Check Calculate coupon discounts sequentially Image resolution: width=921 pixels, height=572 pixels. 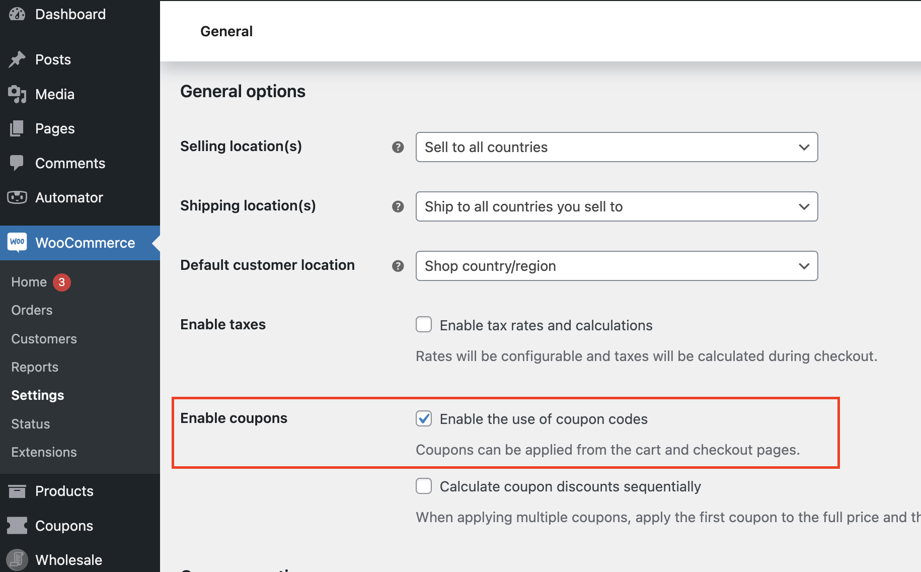[424, 486]
